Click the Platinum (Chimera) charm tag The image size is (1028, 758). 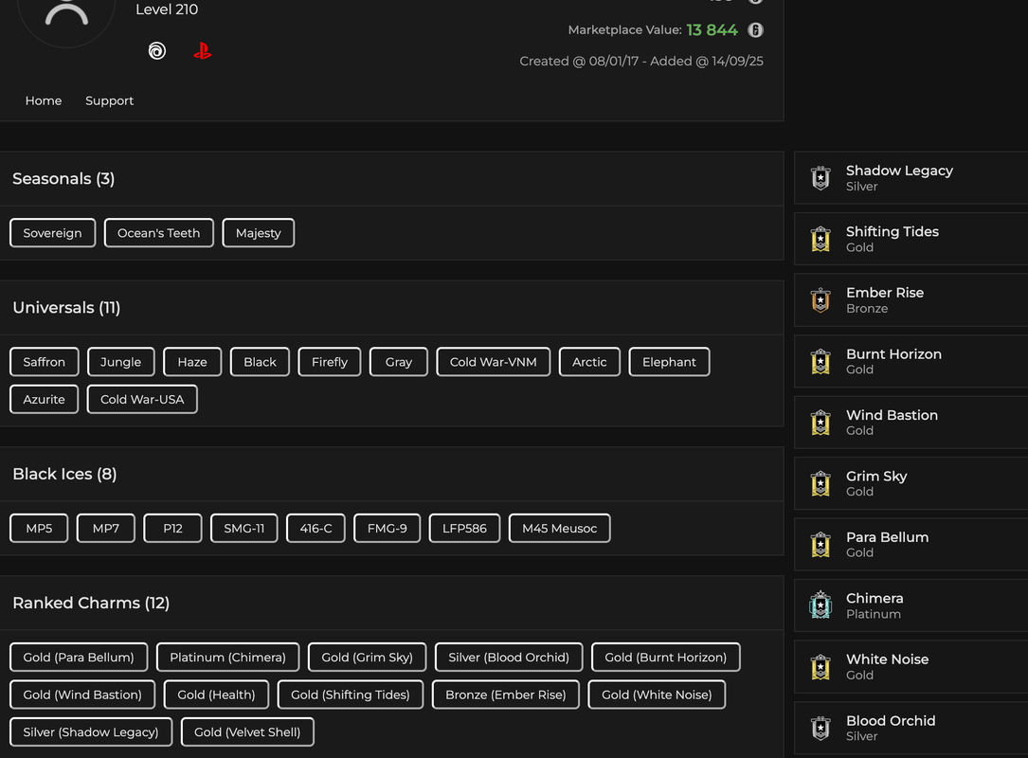(227, 657)
